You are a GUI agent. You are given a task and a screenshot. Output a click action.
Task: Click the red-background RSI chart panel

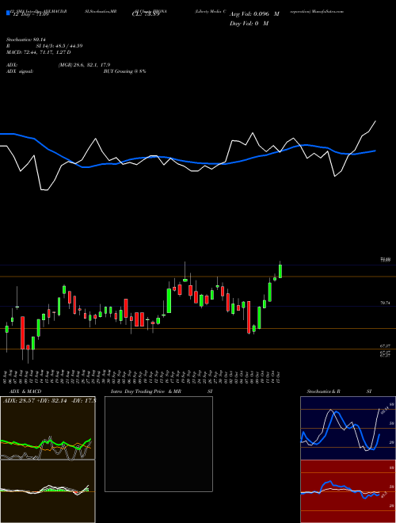348,491
